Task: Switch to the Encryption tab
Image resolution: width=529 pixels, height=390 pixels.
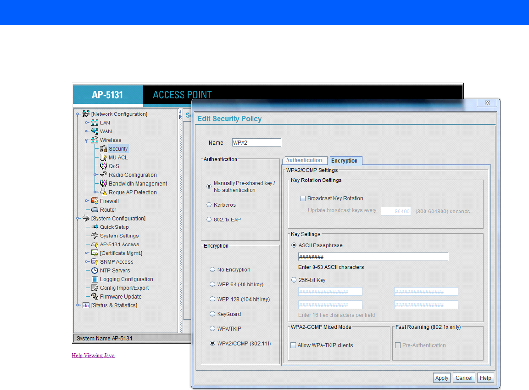Action: (x=344, y=161)
